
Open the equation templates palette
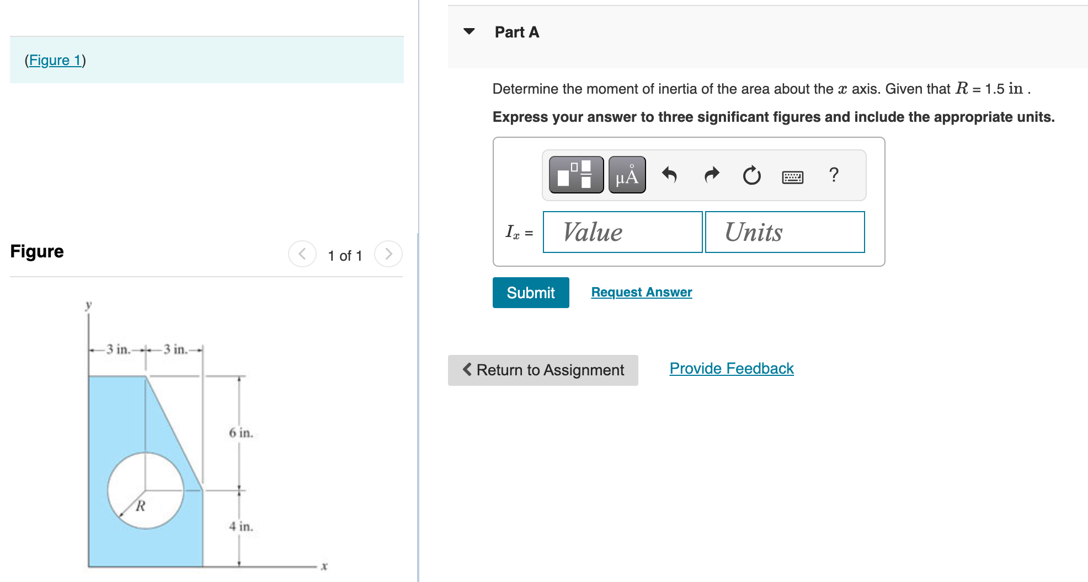click(575, 175)
